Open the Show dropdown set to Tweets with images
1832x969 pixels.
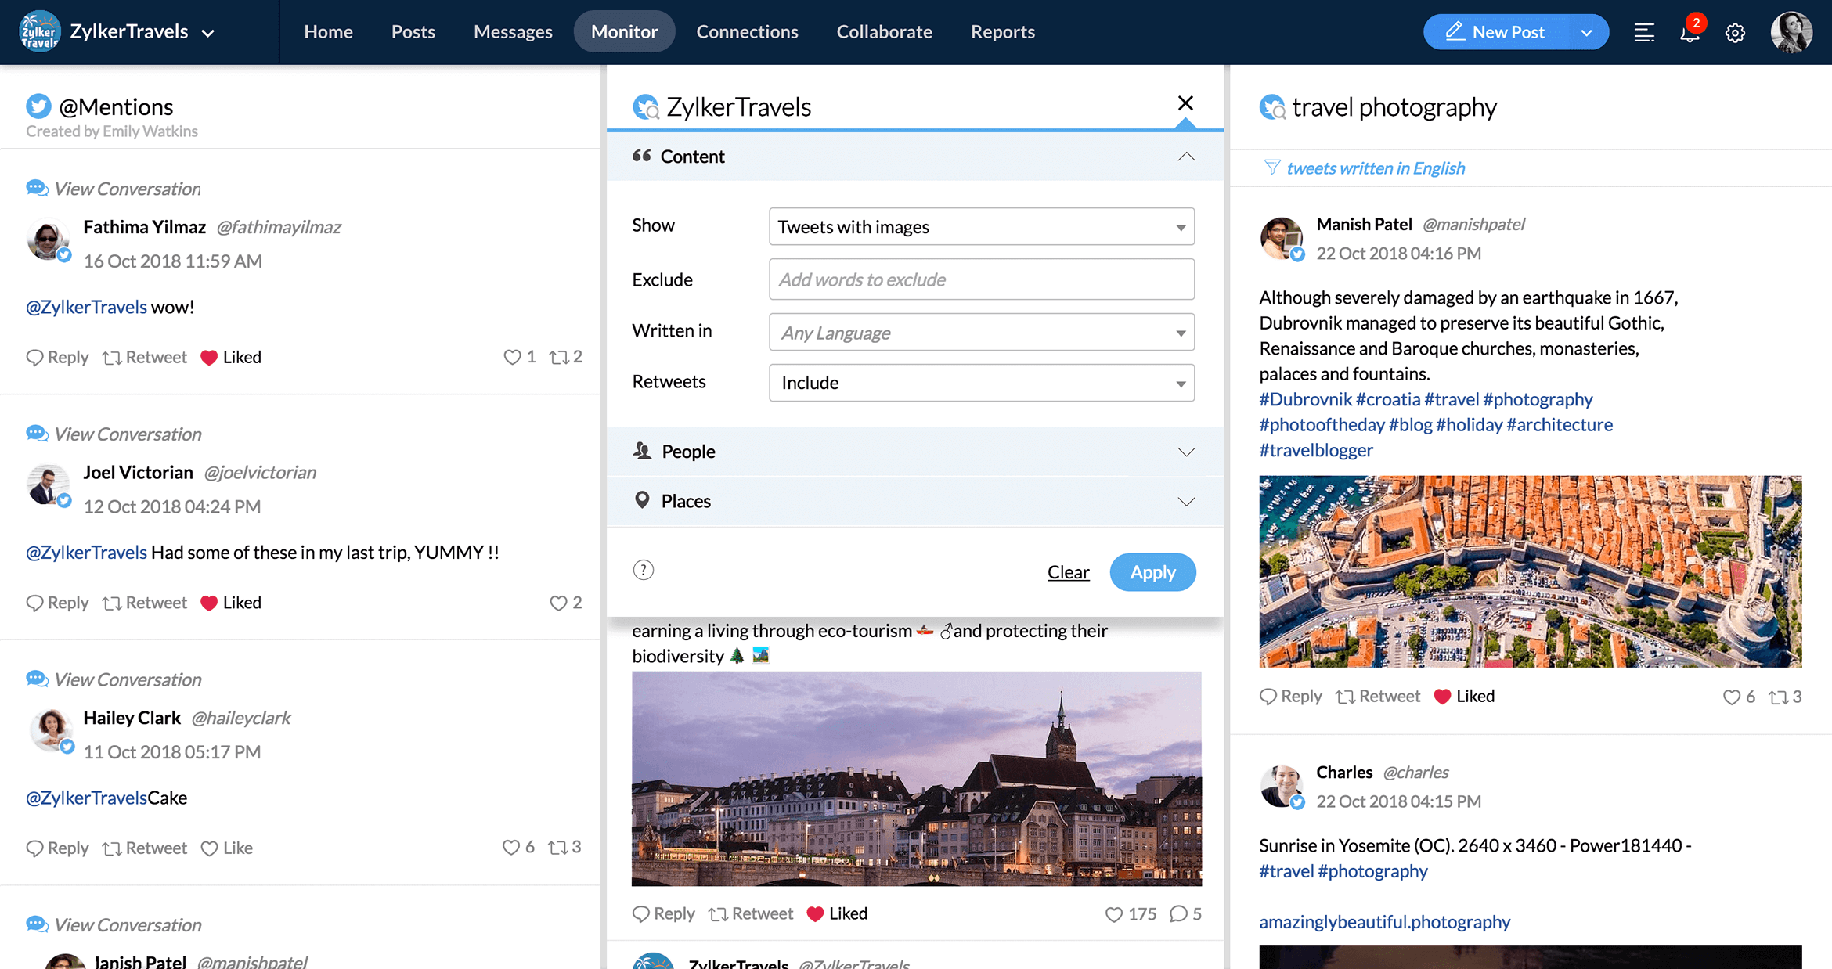tap(982, 226)
